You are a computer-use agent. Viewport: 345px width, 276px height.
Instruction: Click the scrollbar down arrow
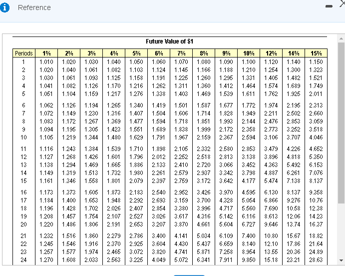tap(341, 260)
